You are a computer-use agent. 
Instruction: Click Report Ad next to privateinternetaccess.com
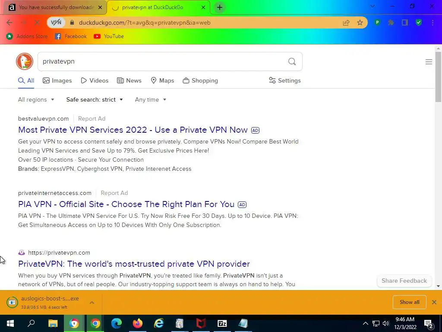tap(114, 193)
